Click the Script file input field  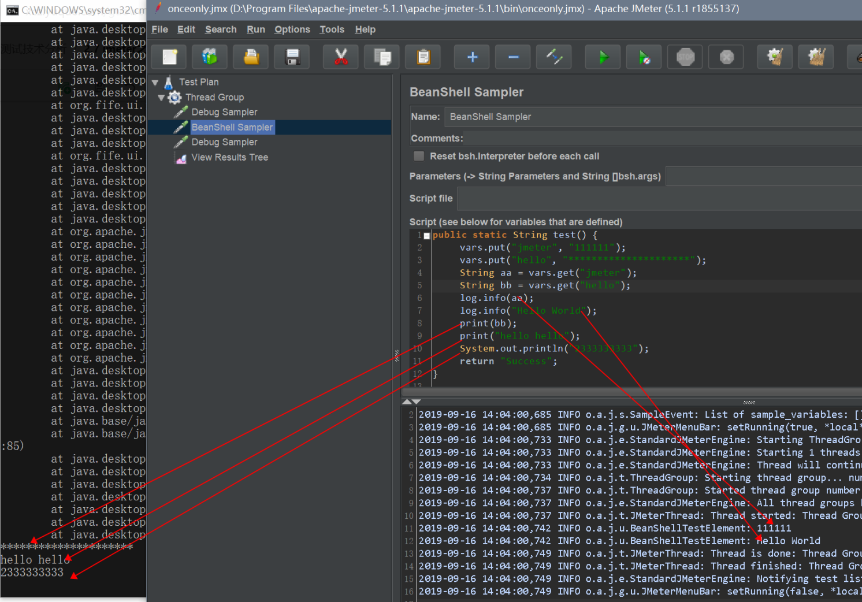pos(660,198)
